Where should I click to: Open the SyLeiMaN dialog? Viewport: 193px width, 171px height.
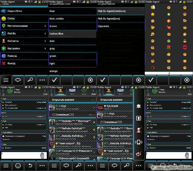115,107
